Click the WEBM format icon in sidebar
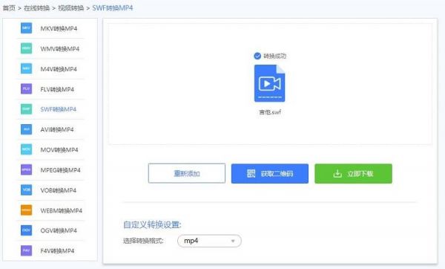Viewport: 445px width, 269px height. [26, 210]
